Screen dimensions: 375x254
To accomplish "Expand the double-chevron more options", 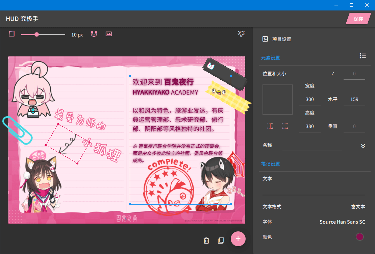I will click(363, 146).
